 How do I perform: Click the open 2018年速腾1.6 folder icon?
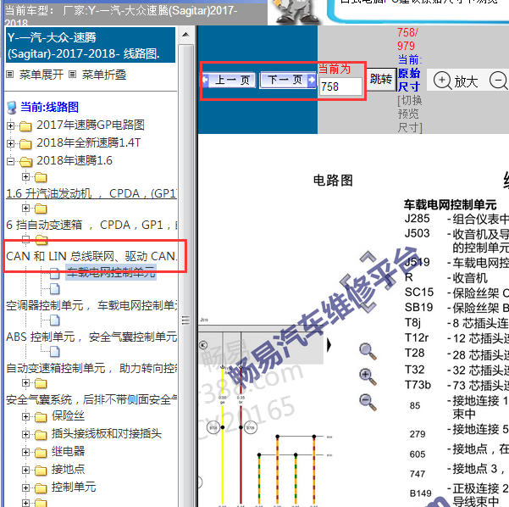click(x=25, y=162)
